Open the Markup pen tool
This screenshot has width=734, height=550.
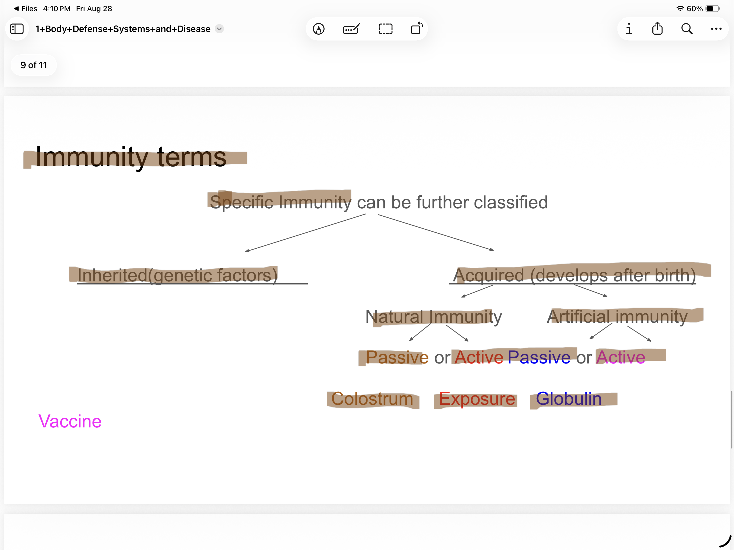(x=318, y=29)
